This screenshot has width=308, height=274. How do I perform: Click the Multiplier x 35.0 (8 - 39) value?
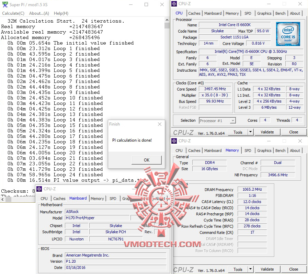215,95
